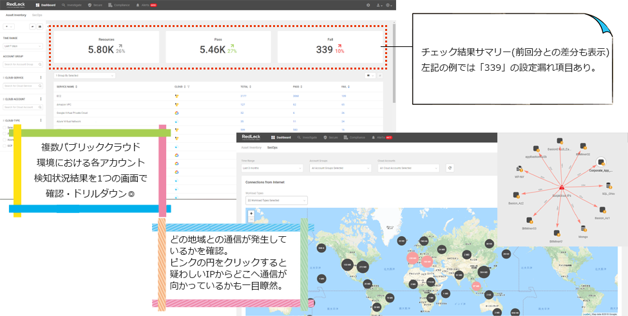Open saved filters dropdown atop filter sidebar

click(x=8, y=27)
